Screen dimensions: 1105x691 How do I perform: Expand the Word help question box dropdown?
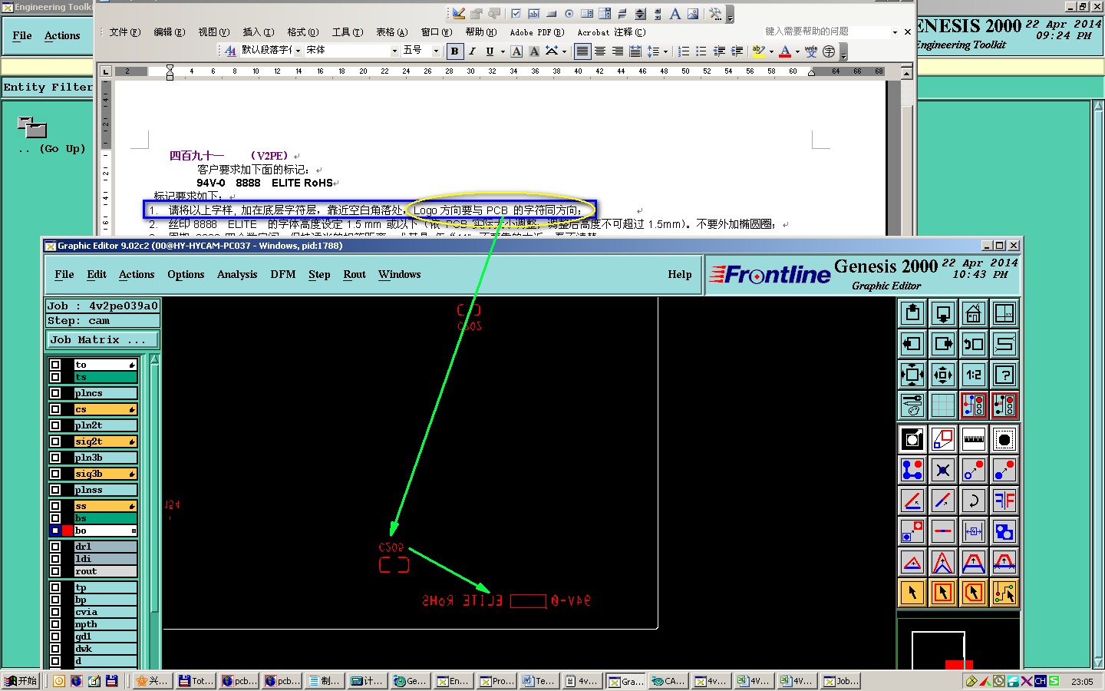(895, 32)
